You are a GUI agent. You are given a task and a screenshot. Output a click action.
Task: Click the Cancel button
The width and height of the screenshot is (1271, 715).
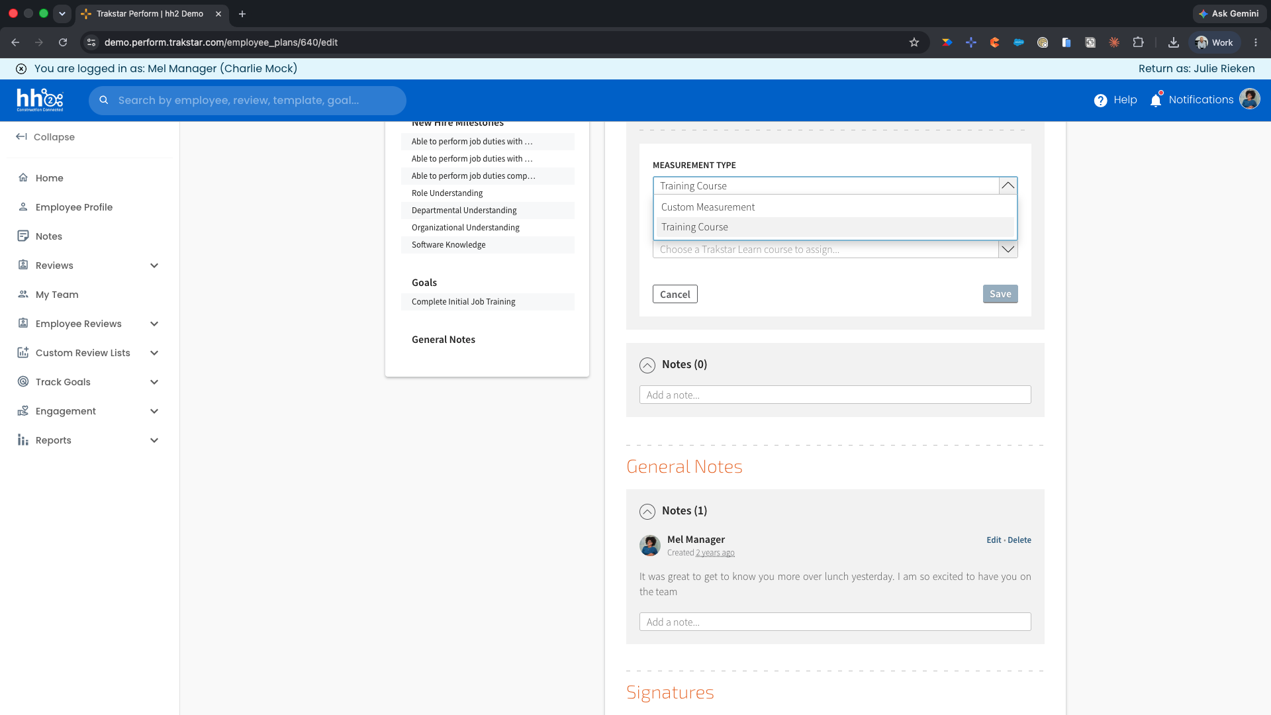point(675,294)
